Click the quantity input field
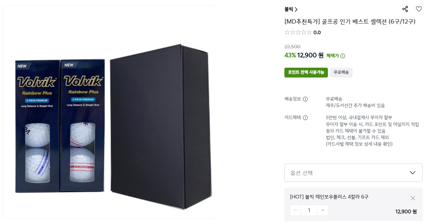This screenshot has width=431, height=223. coord(309,210)
